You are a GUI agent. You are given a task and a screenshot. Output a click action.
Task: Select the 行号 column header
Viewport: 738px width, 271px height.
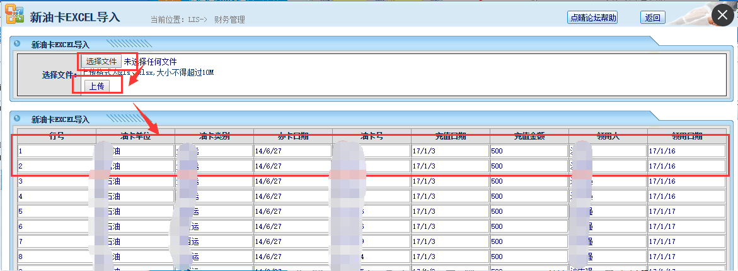point(57,136)
